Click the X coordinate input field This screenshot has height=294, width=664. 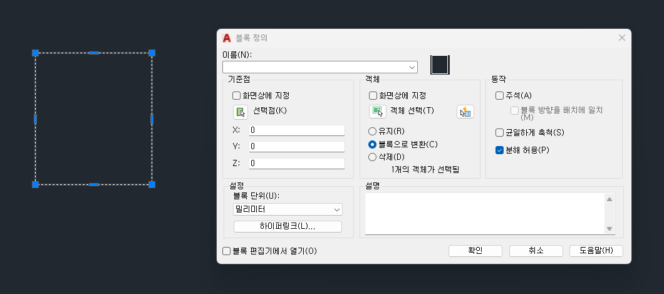coord(297,130)
